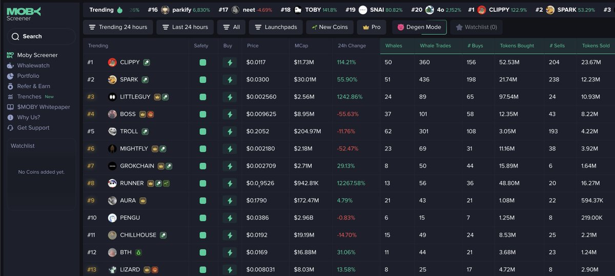Toggle the New Coins filter
The height and width of the screenshot is (276, 615).
tap(330, 27)
